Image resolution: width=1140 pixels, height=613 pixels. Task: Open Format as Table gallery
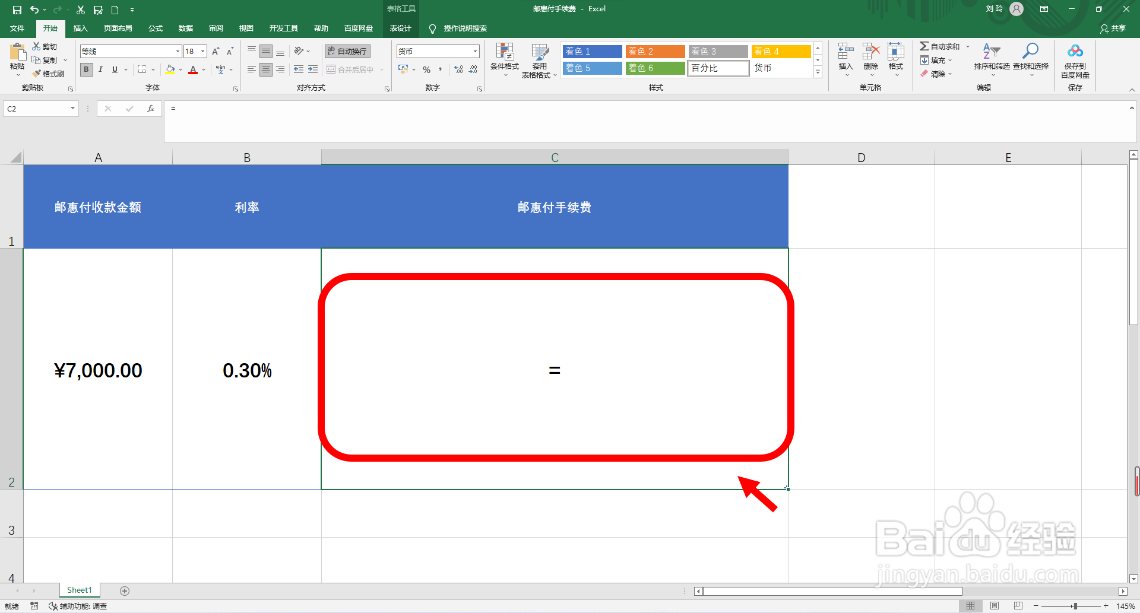point(539,60)
